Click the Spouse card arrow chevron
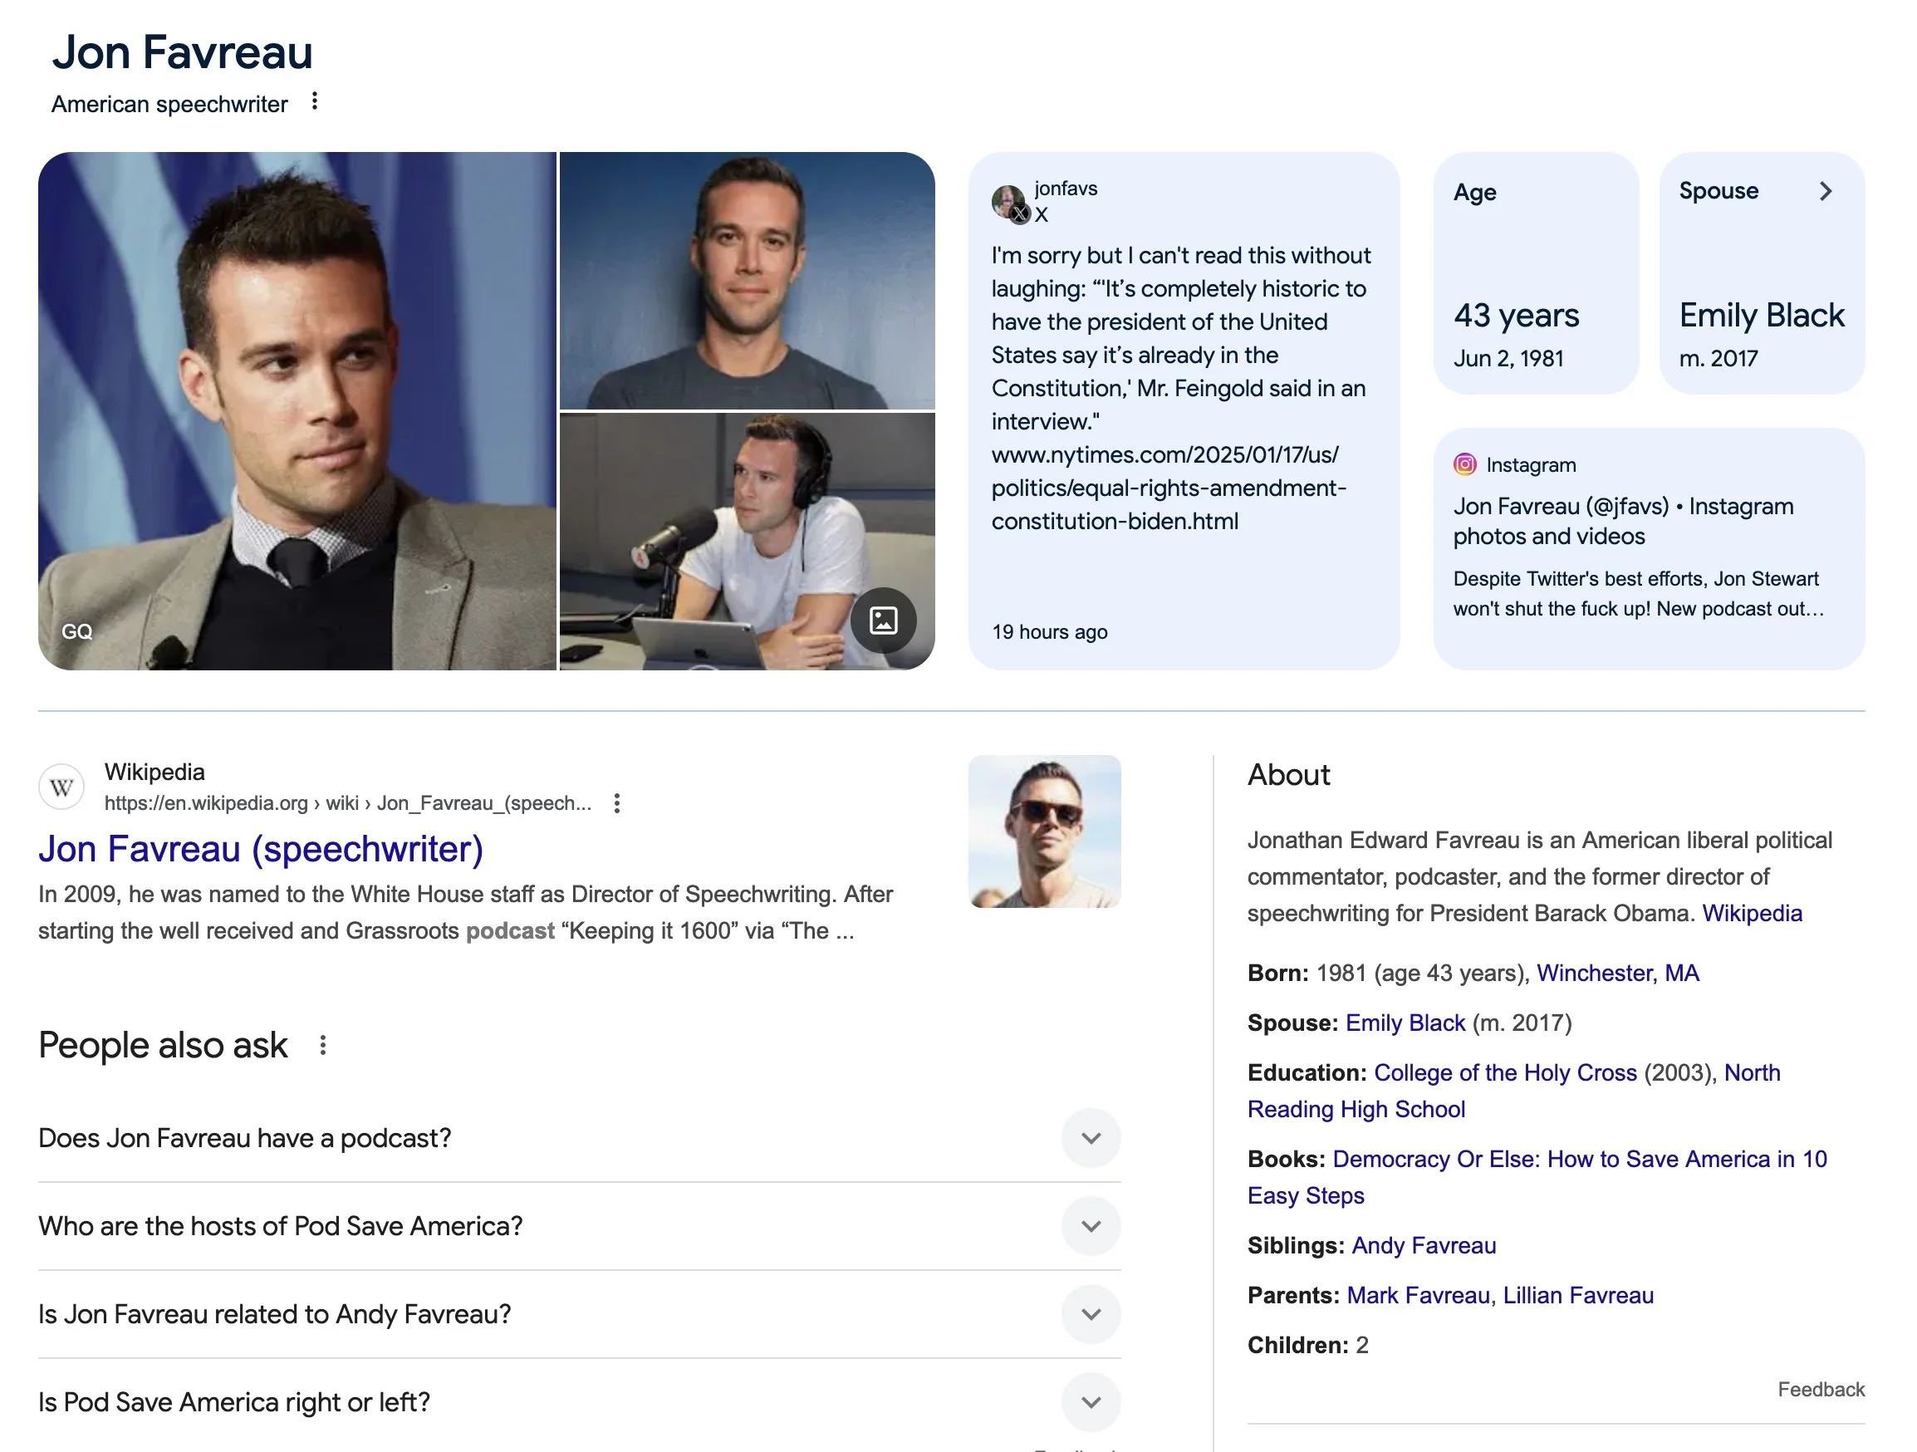 tap(1825, 191)
